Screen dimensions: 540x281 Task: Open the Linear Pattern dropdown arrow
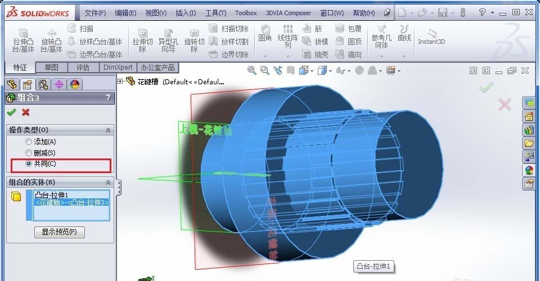pyautogui.click(x=287, y=56)
